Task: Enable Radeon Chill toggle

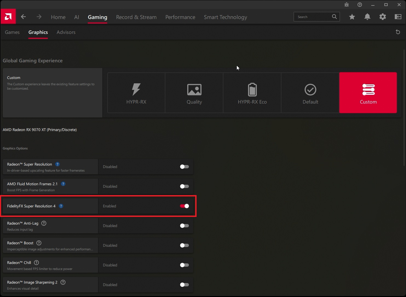Action: [184, 265]
